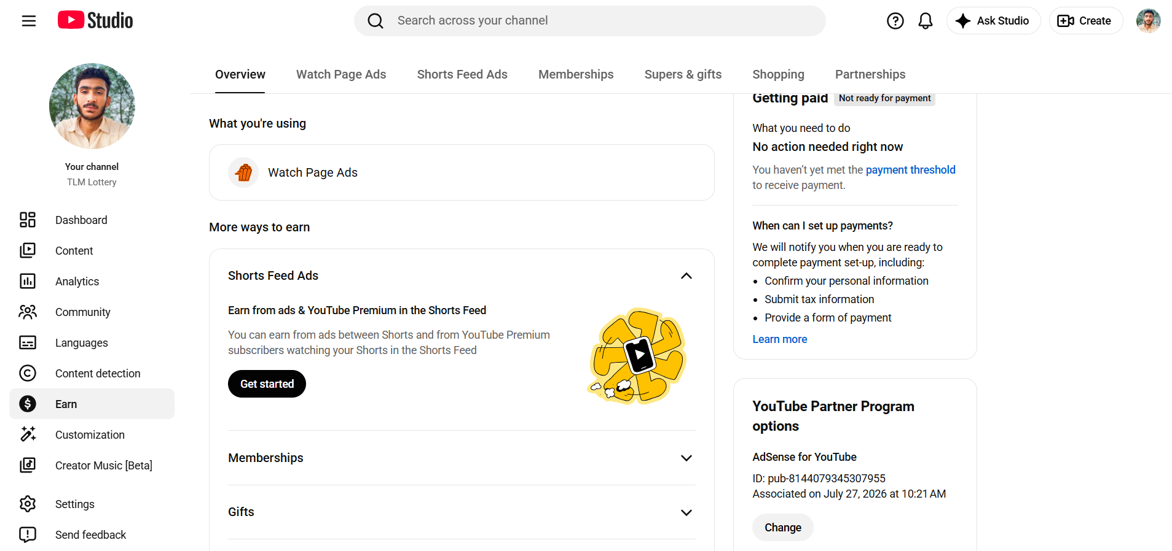Click the Watch Page Ads popcorn icon
Viewport: 1172px width, 551px height.
(x=243, y=172)
